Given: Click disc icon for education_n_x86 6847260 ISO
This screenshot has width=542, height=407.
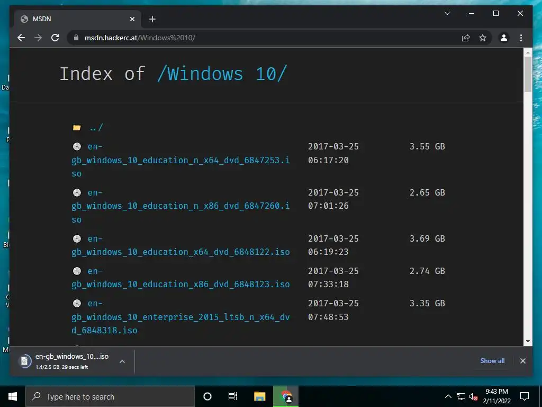Looking at the screenshot, I should click(77, 192).
